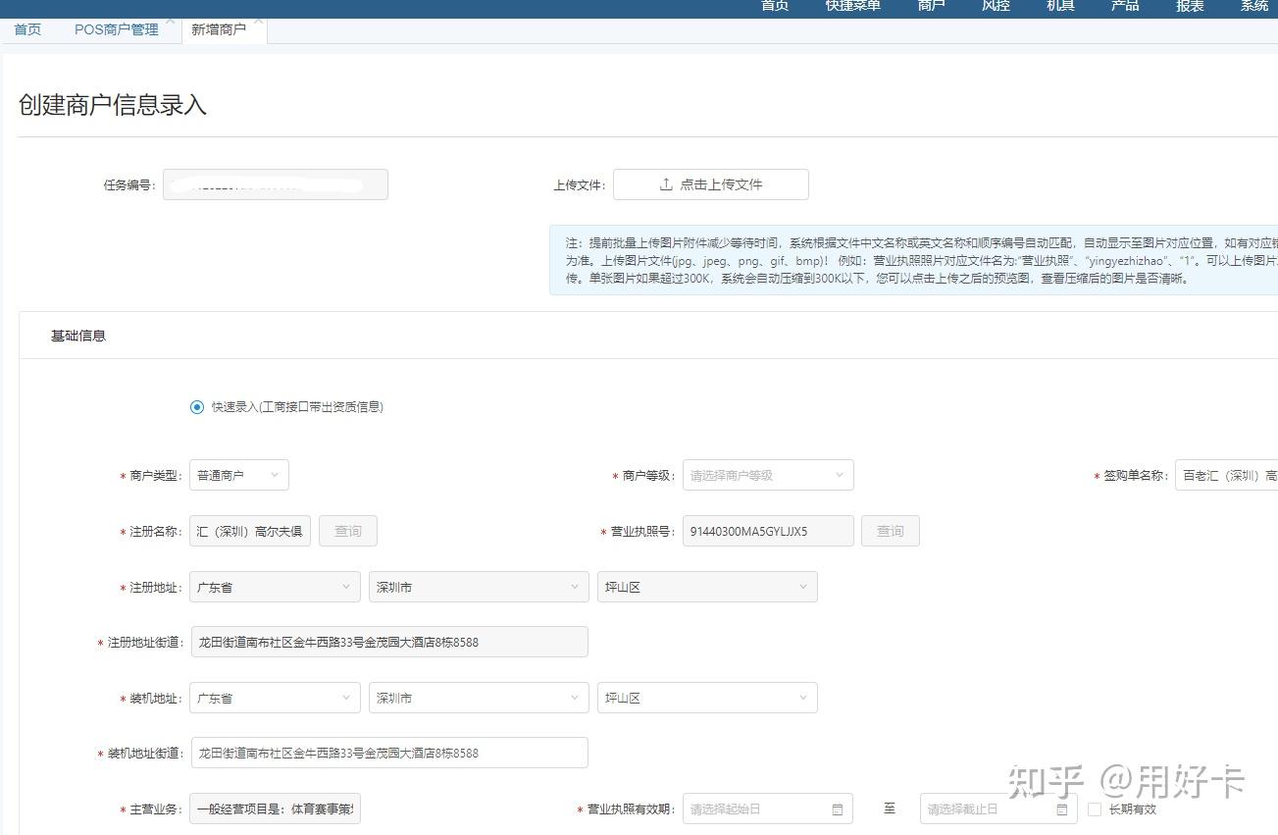The height and width of the screenshot is (835, 1278).
Task: Open the 注册地址 province dropdown 广东省
Action: click(275, 587)
